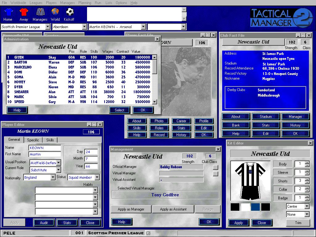Click the Roles button in Player Fact File
This screenshot has height=237, width=316.
point(159,128)
